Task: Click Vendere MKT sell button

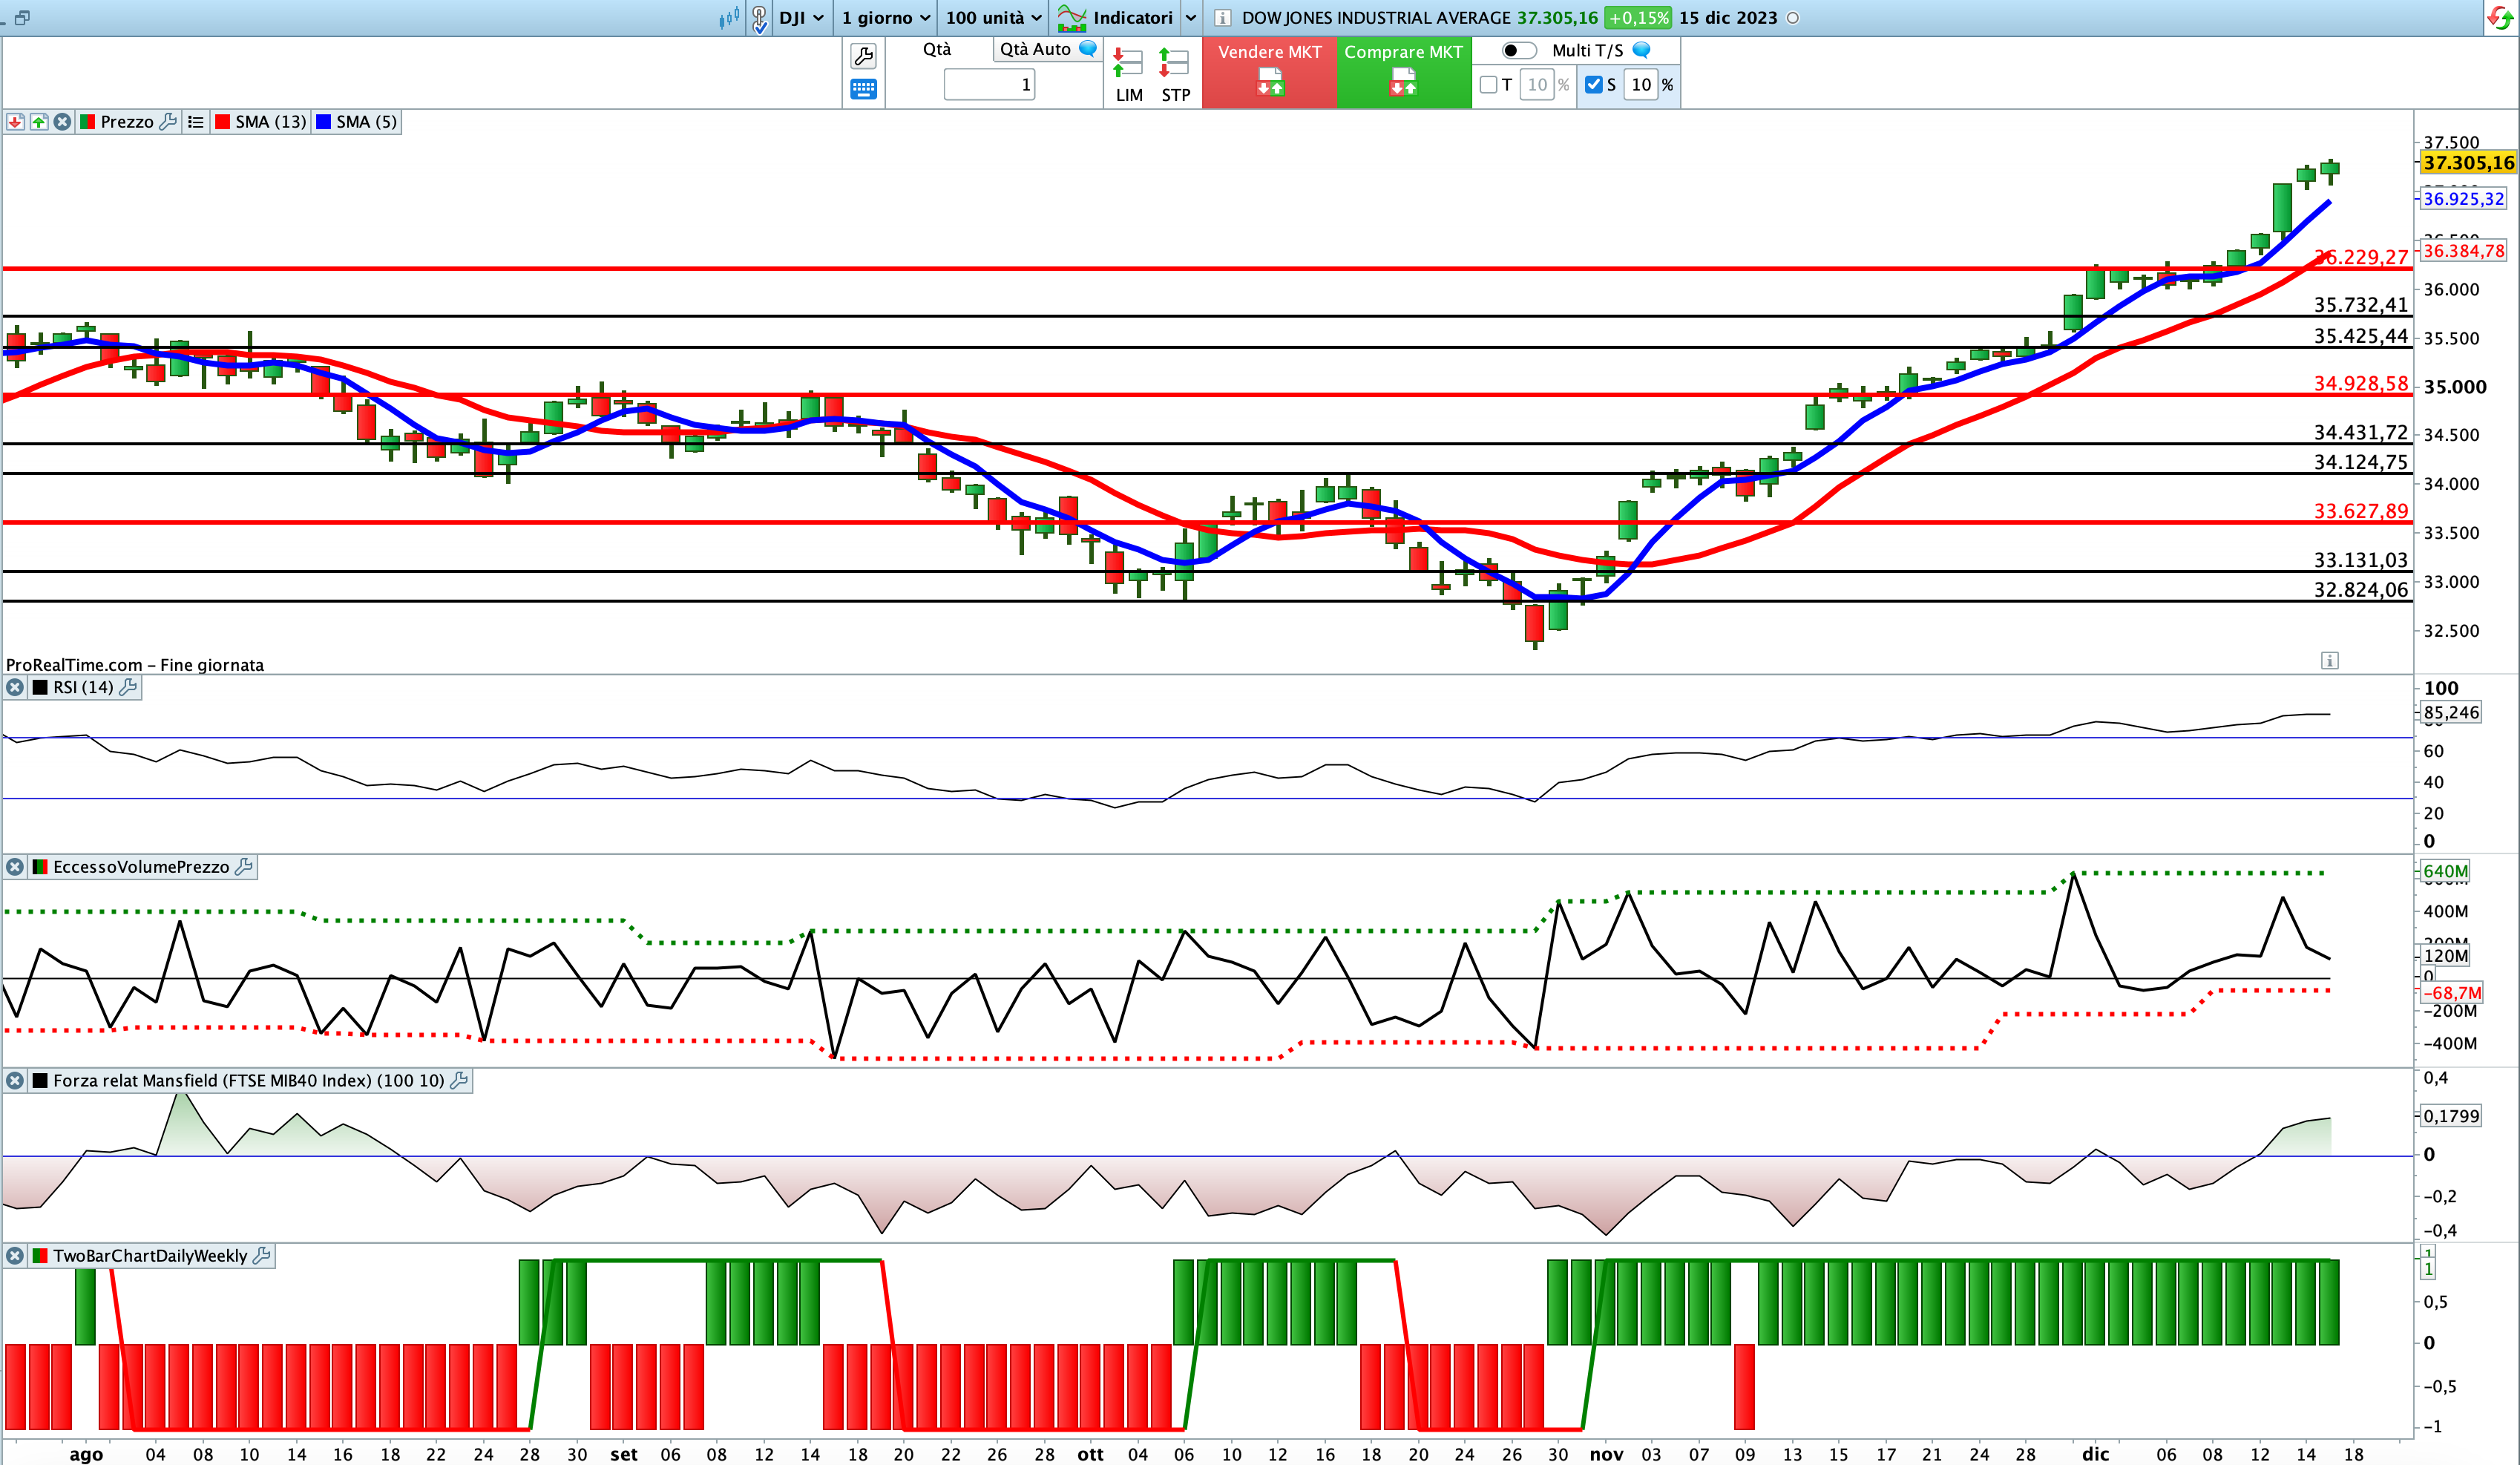Action: tap(1269, 73)
